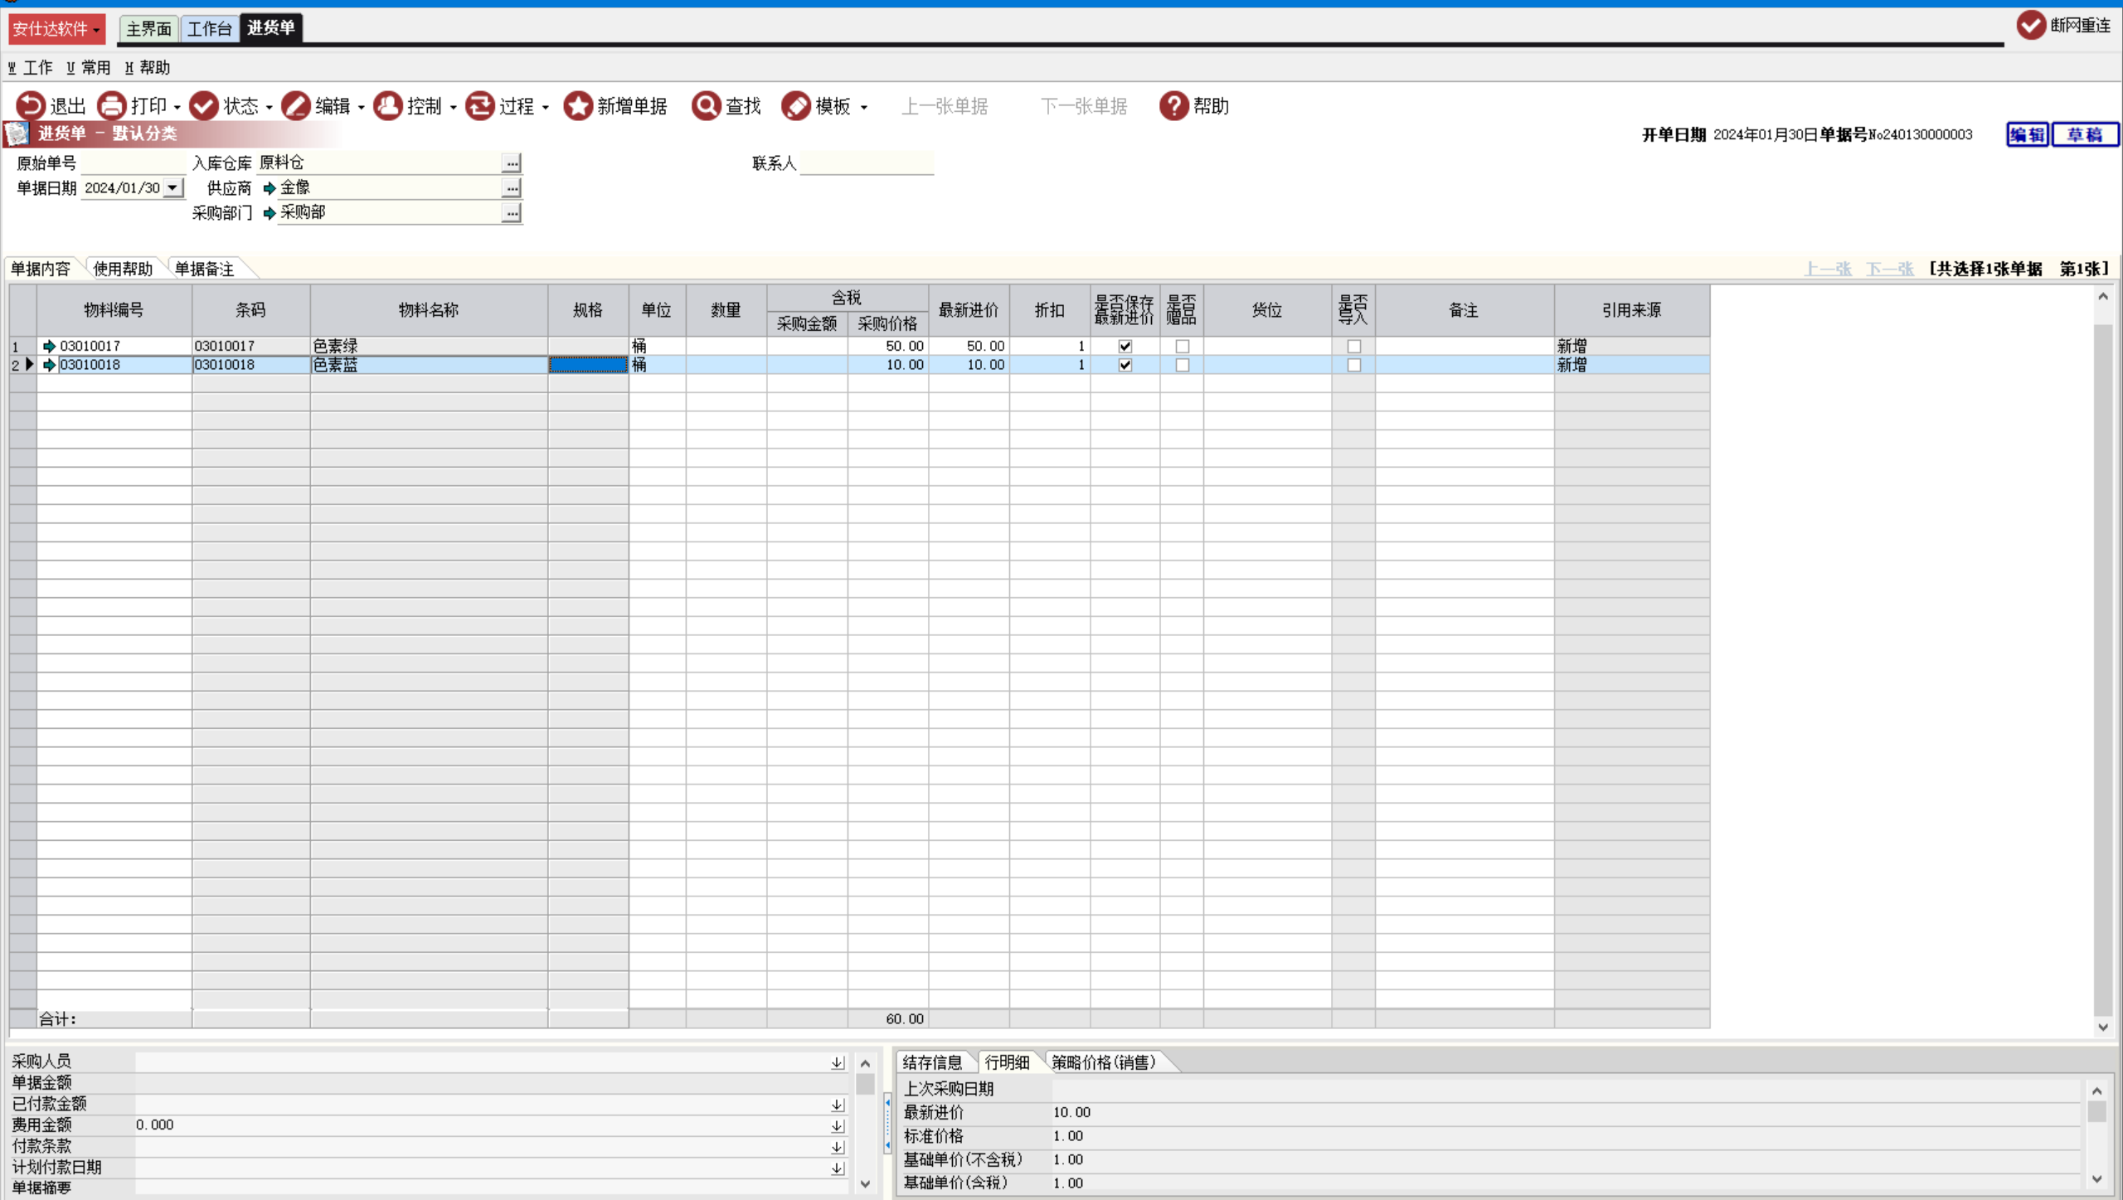Open the 查找 search tool
The height and width of the screenshot is (1200, 2123).
point(707,106)
